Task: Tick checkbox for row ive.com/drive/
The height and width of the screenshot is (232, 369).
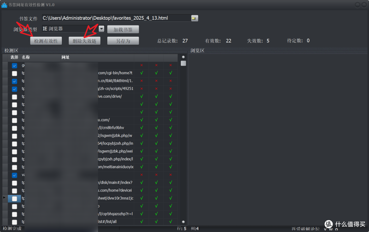Action: (14, 97)
